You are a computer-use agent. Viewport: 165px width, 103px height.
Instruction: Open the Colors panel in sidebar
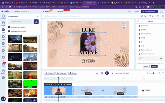[3, 65]
